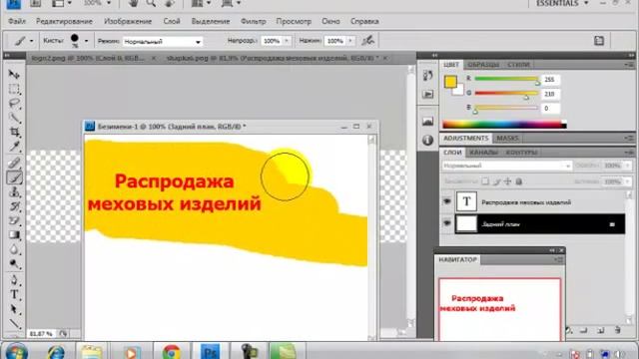Image resolution: width=639 pixels, height=359 pixels.
Task: Open the layer blend mode dropdown Нормальный
Action: point(506,166)
